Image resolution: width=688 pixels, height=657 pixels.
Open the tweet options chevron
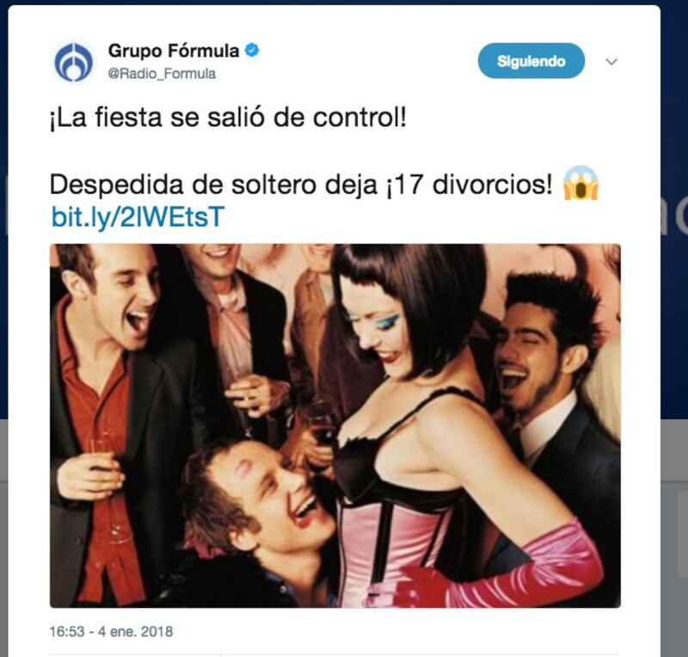pyautogui.click(x=611, y=61)
